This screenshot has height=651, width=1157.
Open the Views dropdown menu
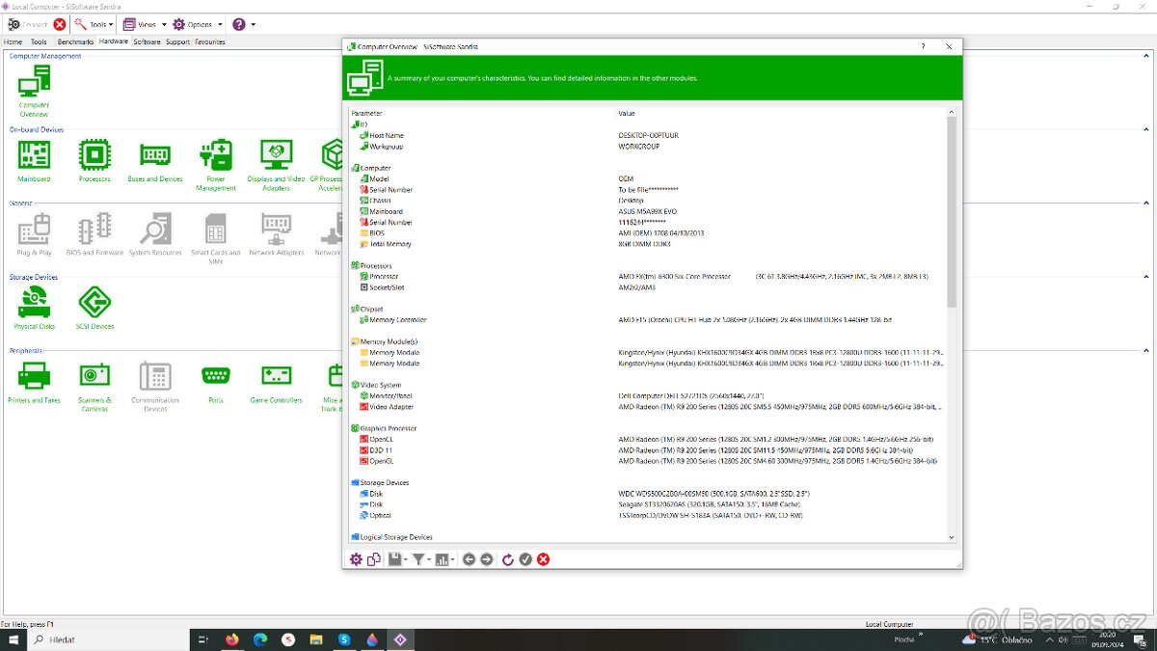pyautogui.click(x=145, y=24)
